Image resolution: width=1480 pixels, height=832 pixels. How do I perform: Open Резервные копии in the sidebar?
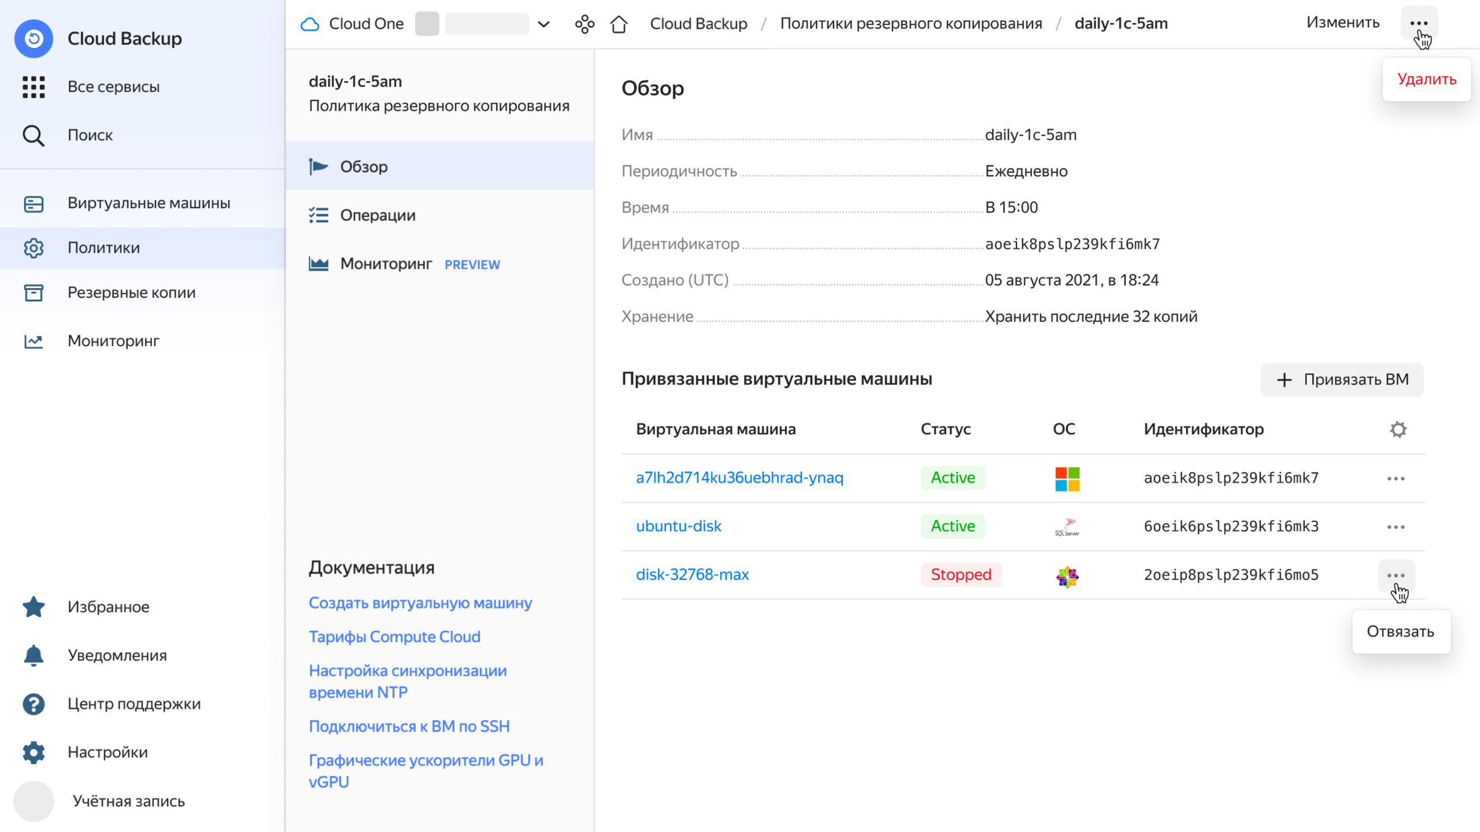[143, 292]
